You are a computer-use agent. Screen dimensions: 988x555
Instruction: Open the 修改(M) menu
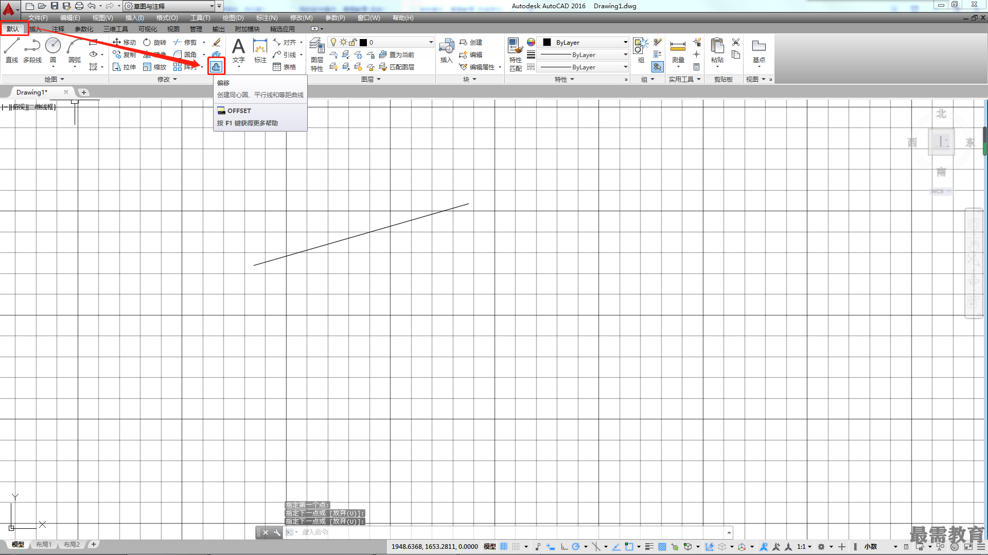pyautogui.click(x=301, y=18)
